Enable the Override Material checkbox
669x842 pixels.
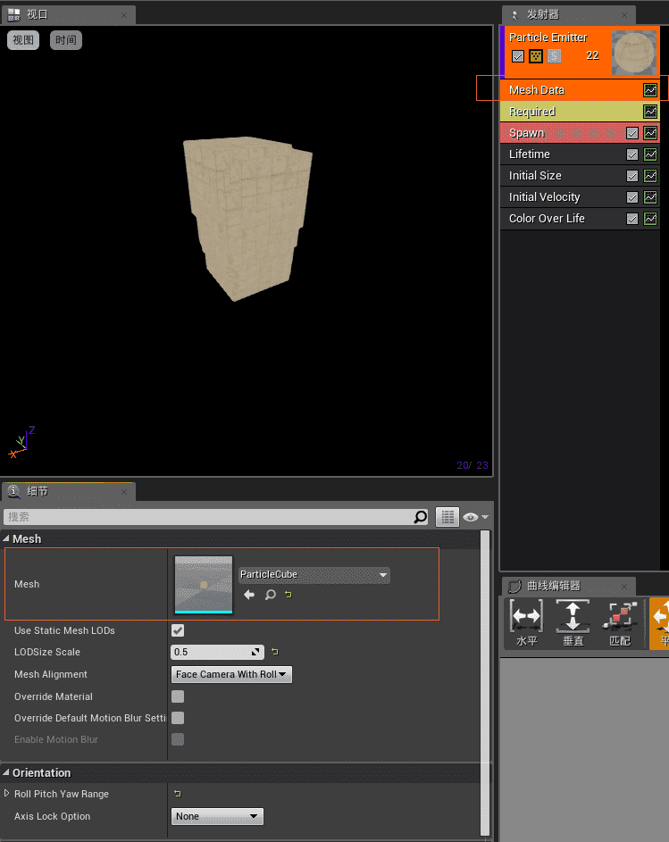click(x=178, y=696)
